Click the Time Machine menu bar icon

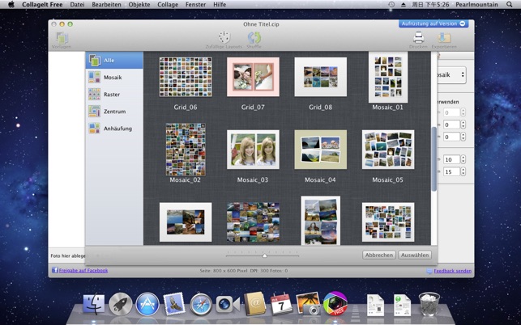point(391,5)
